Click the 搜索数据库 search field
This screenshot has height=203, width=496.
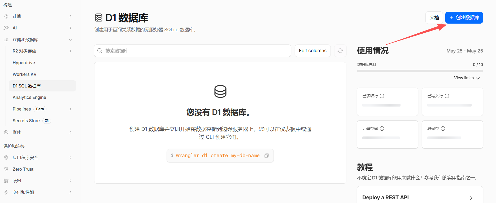pos(193,51)
